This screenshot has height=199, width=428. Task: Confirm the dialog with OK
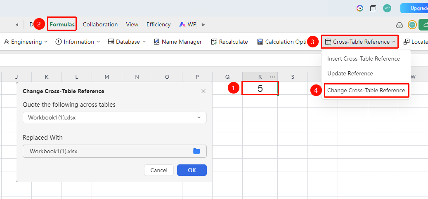point(192,170)
